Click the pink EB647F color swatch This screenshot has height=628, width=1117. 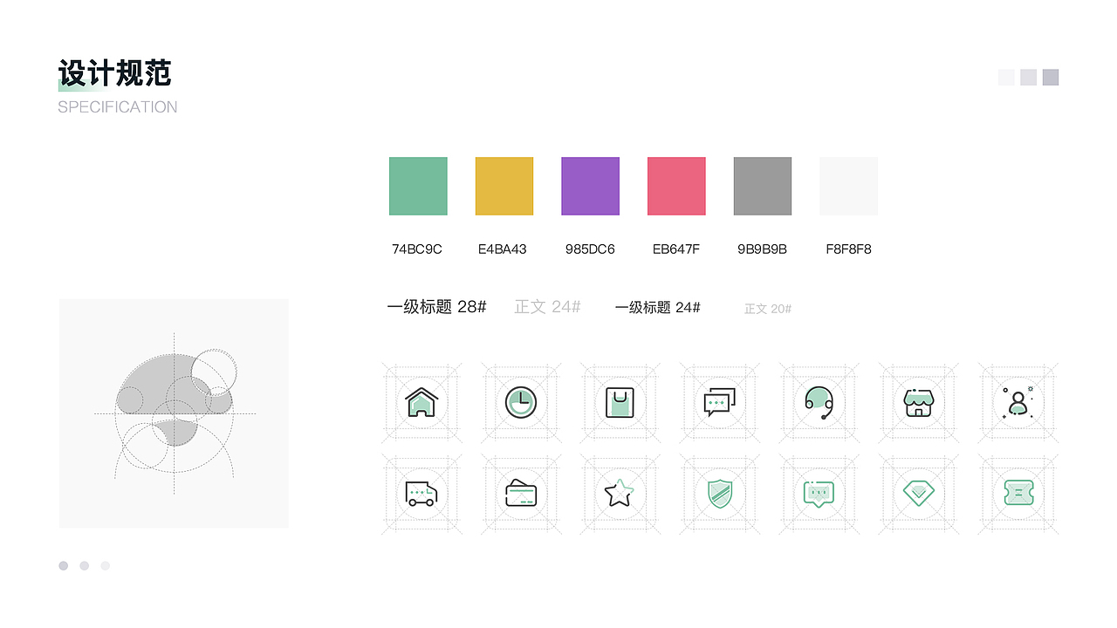coord(675,185)
